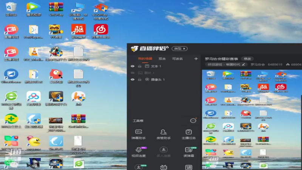Open the PotPlayer folder on the desktop
The height and width of the screenshot is (170, 302).
pyautogui.click(x=34, y=31)
